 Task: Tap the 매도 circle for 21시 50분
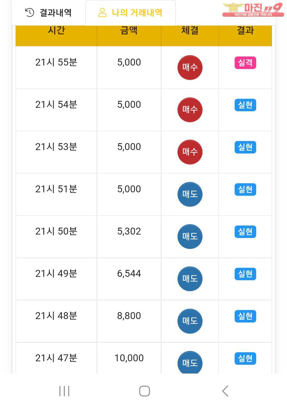(x=190, y=236)
